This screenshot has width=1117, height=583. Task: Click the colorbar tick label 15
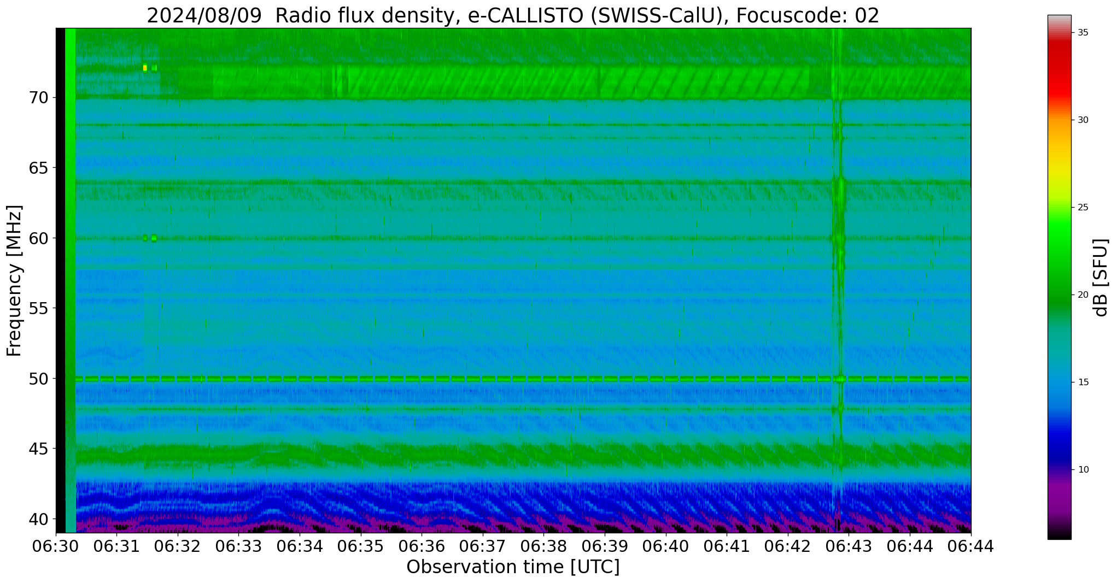[x=1083, y=382]
